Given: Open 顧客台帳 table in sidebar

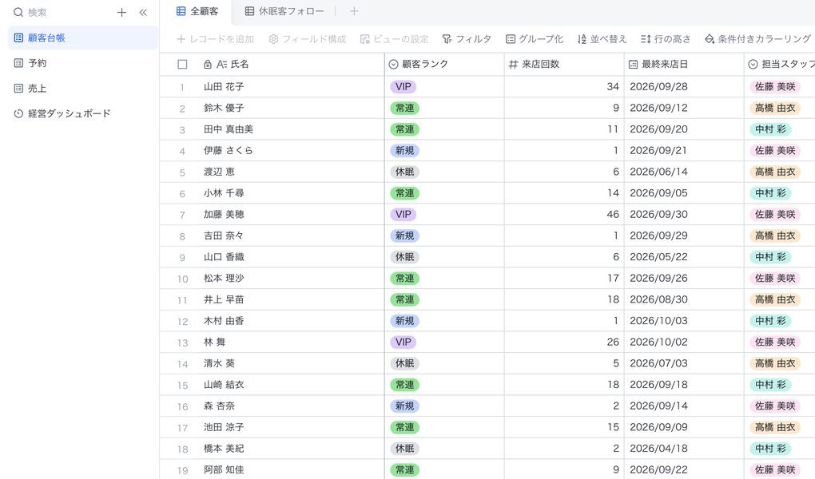Looking at the screenshot, I should 83,38.
